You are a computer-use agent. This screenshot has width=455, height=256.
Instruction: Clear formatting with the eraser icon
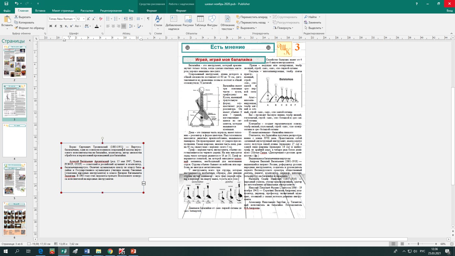pos(101,19)
